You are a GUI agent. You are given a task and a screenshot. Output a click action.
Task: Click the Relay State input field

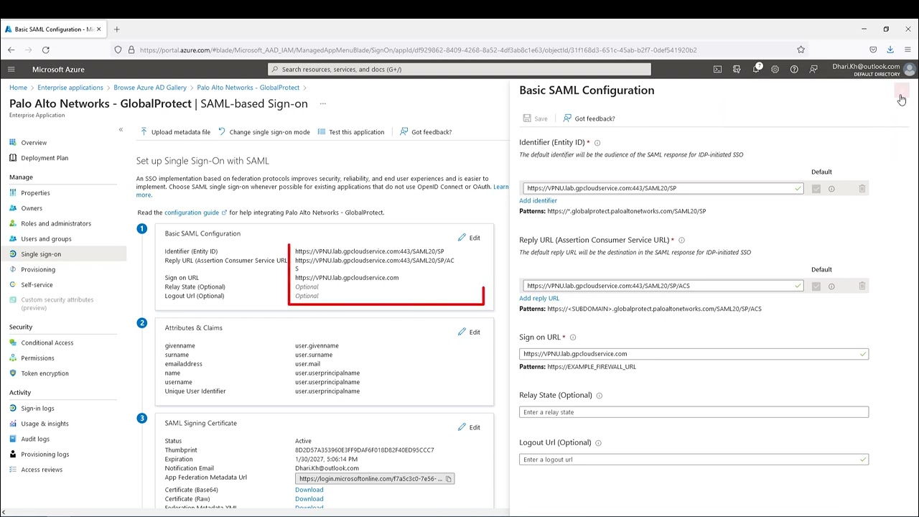[694, 412]
